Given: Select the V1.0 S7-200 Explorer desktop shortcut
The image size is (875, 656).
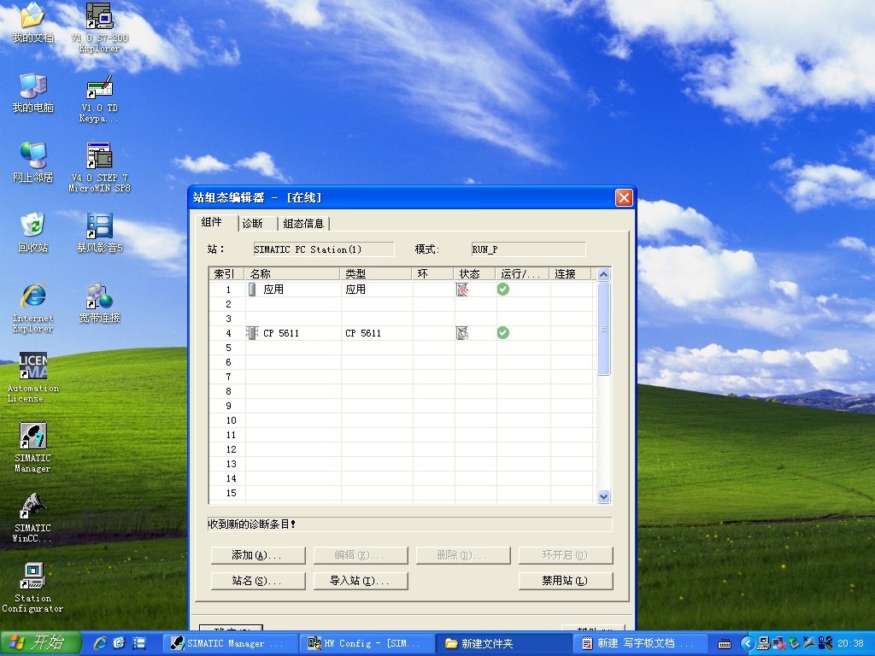Looking at the screenshot, I should (99, 28).
